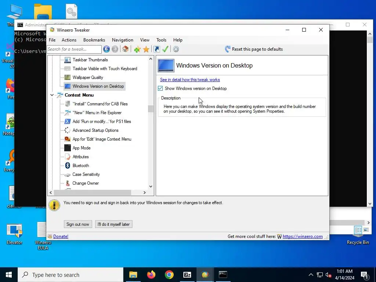Click the muted volume tray icon
This screenshot has width=376, height=282.
(x=328, y=275)
